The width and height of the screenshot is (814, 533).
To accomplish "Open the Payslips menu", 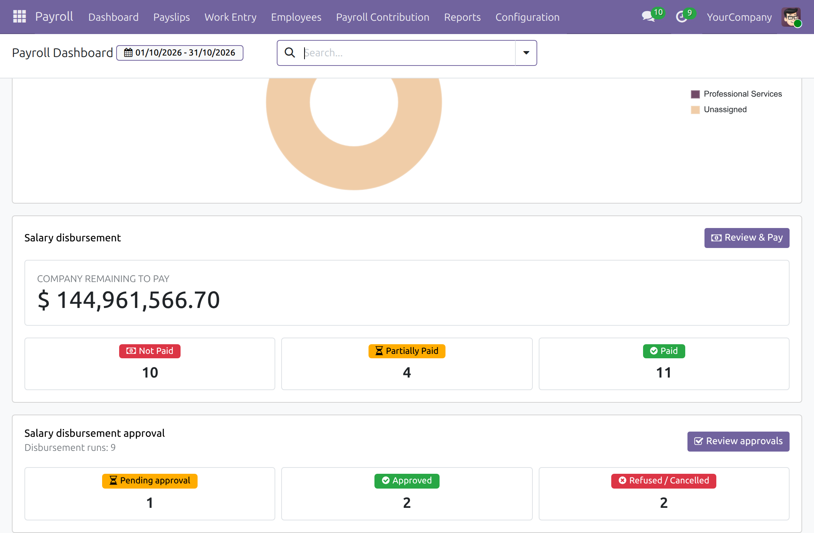I will tap(172, 17).
